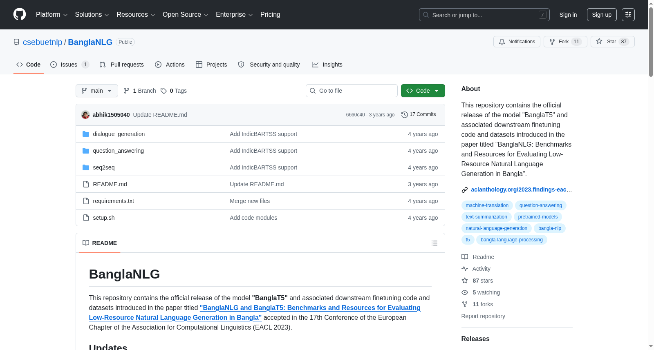Open the 6660c40 commit hash

point(355,115)
